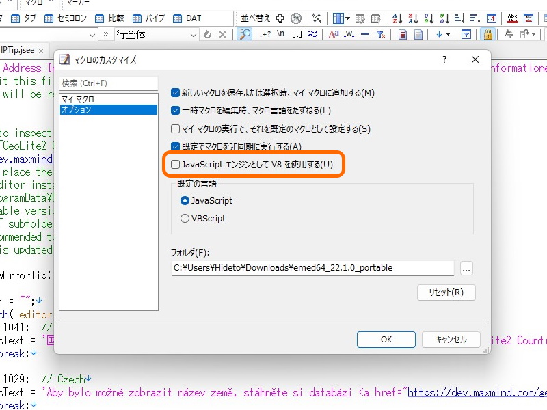
Task: Enable the V8 JavaScript engine checkbox
Action: pyautogui.click(x=176, y=163)
